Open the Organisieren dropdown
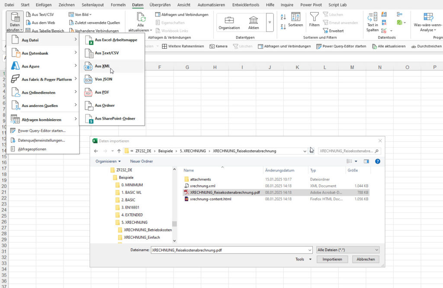443x288 pixels. [108, 161]
